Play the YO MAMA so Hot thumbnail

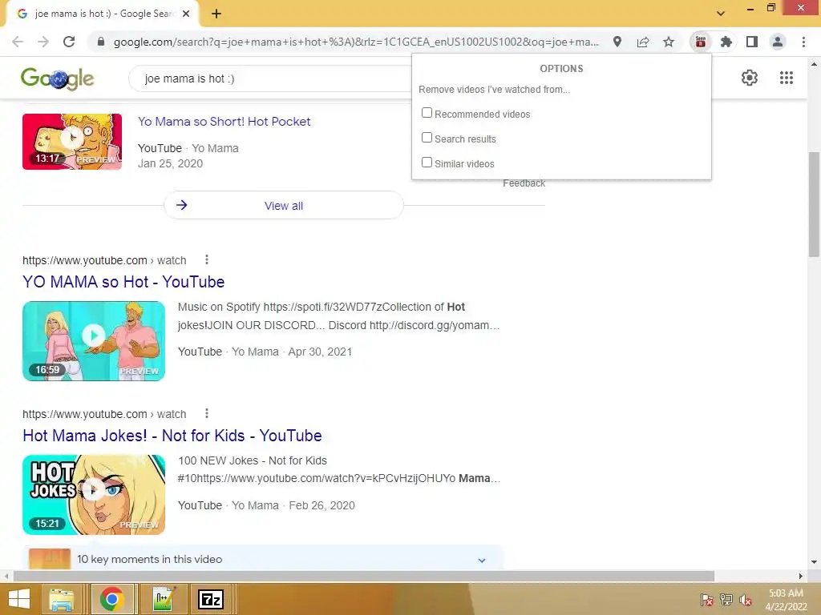(94, 341)
